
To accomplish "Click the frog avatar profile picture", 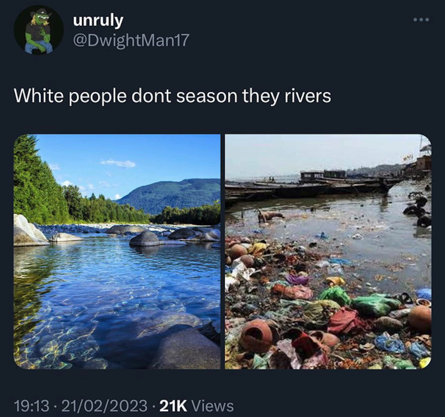I will [39, 30].
